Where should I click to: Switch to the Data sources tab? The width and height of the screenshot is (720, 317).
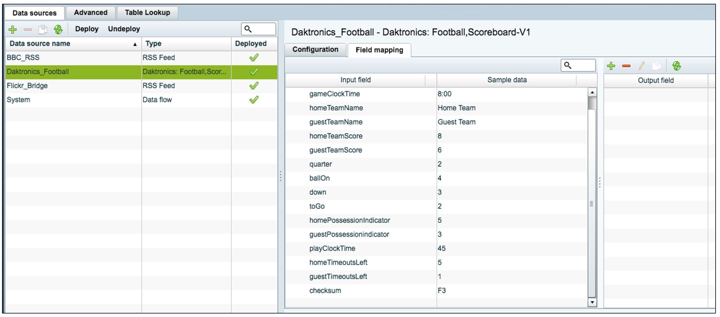tap(35, 13)
